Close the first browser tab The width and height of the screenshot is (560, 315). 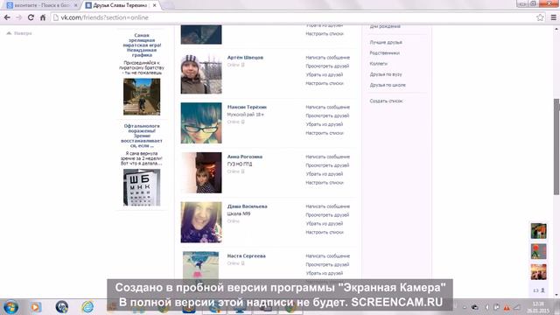(x=76, y=5)
